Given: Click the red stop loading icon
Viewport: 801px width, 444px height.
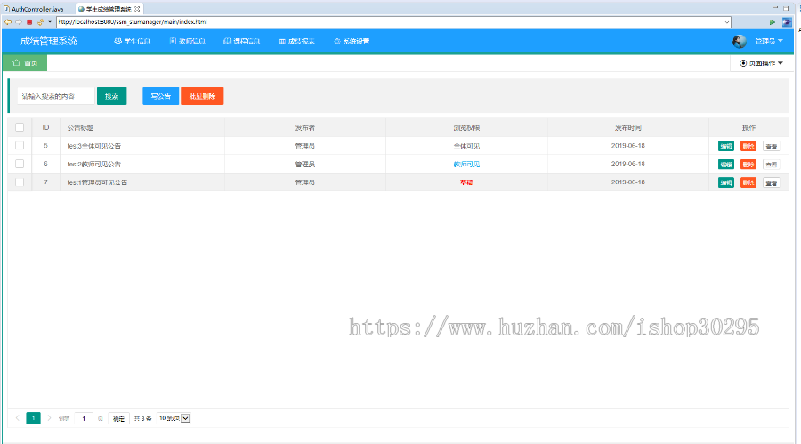Looking at the screenshot, I should coord(29,22).
